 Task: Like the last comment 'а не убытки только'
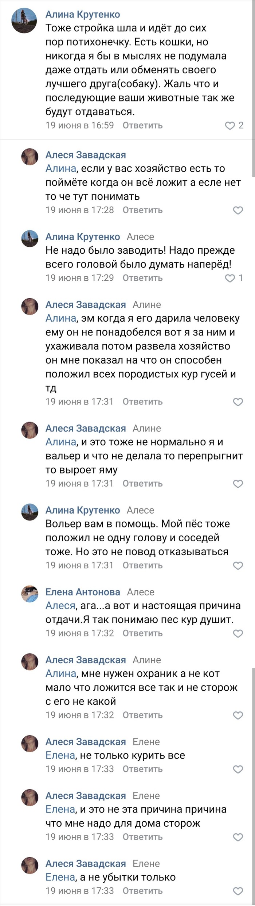(x=238, y=891)
